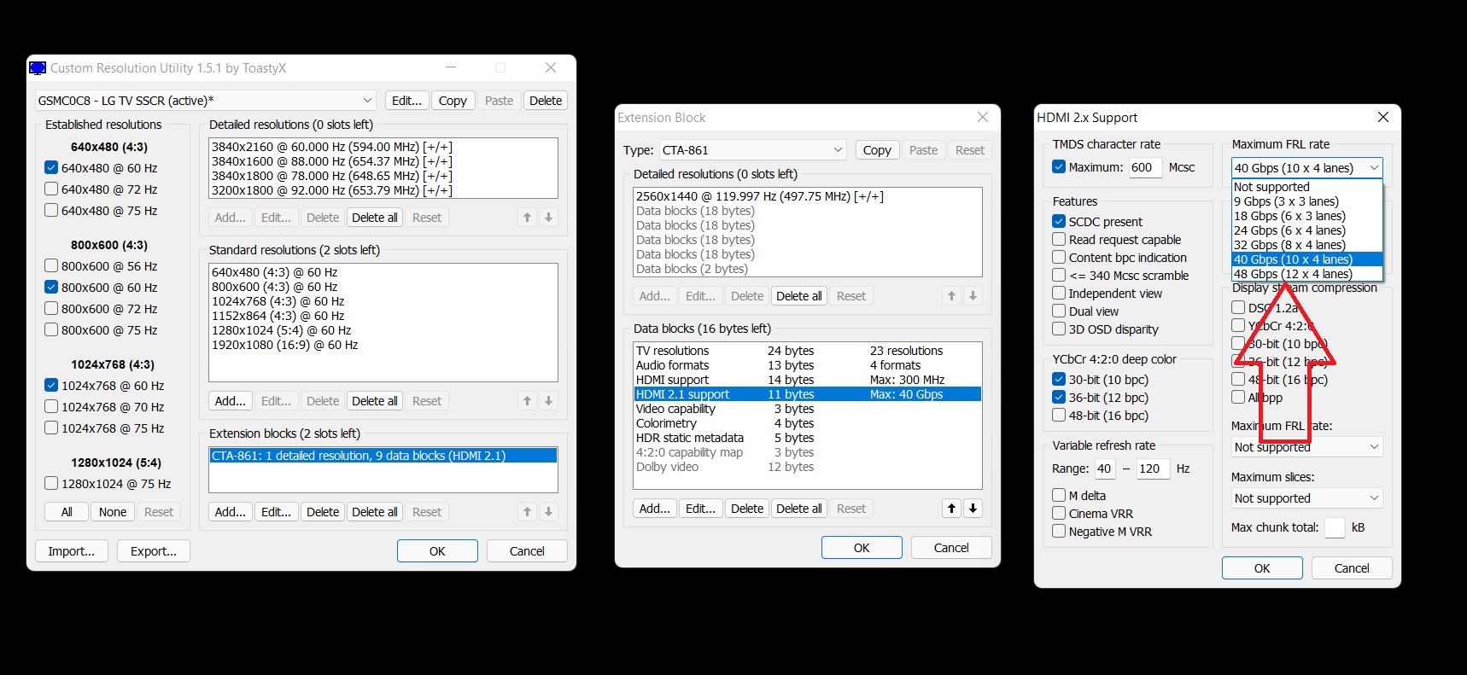The image size is (1467, 675).
Task: Uncheck 1024x768 @ 60 Hz
Action: (51, 386)
